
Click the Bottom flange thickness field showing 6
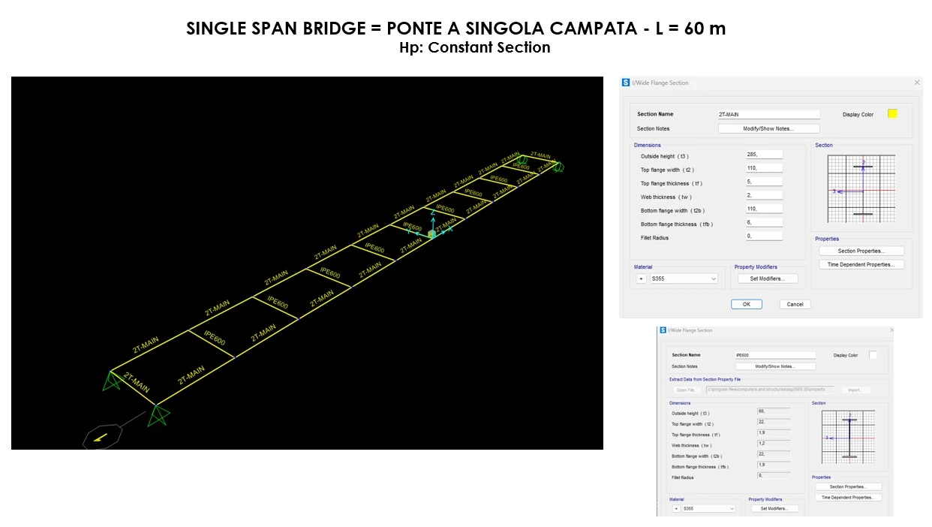pyautogui.click(x=764, y=222)
